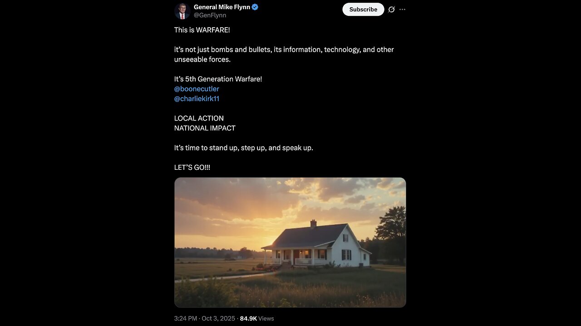Image resolution: width=581 pixels, height=326 pixels.
Task: Click the General Mike Flynn display name
Action: pos(222,7)
